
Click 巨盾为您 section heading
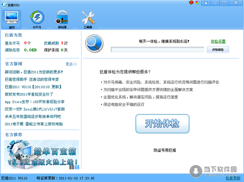click(x=14, y=35)
